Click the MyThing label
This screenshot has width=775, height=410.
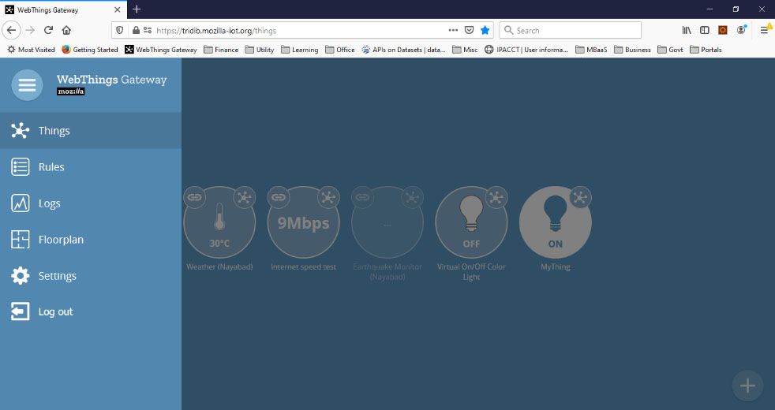click(556, 266)
